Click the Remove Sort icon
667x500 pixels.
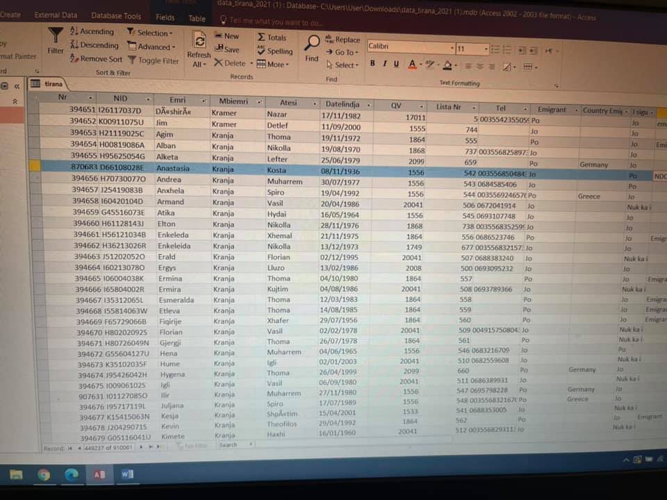coord(96,60)
